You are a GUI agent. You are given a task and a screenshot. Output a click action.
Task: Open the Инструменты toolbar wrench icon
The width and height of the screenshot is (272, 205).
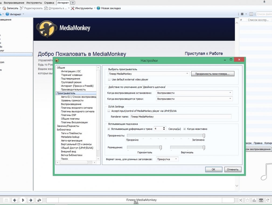pos(72,8)
